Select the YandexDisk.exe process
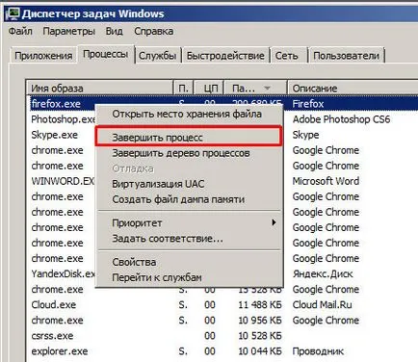Viewport: 418px width, 362px height. [63, 273]
